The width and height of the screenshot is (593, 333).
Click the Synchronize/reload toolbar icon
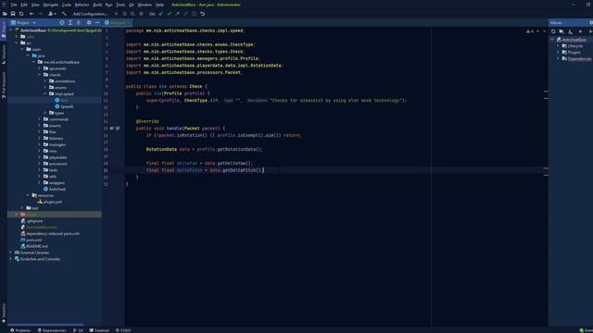pyautogui.click(x=21, y=14)
